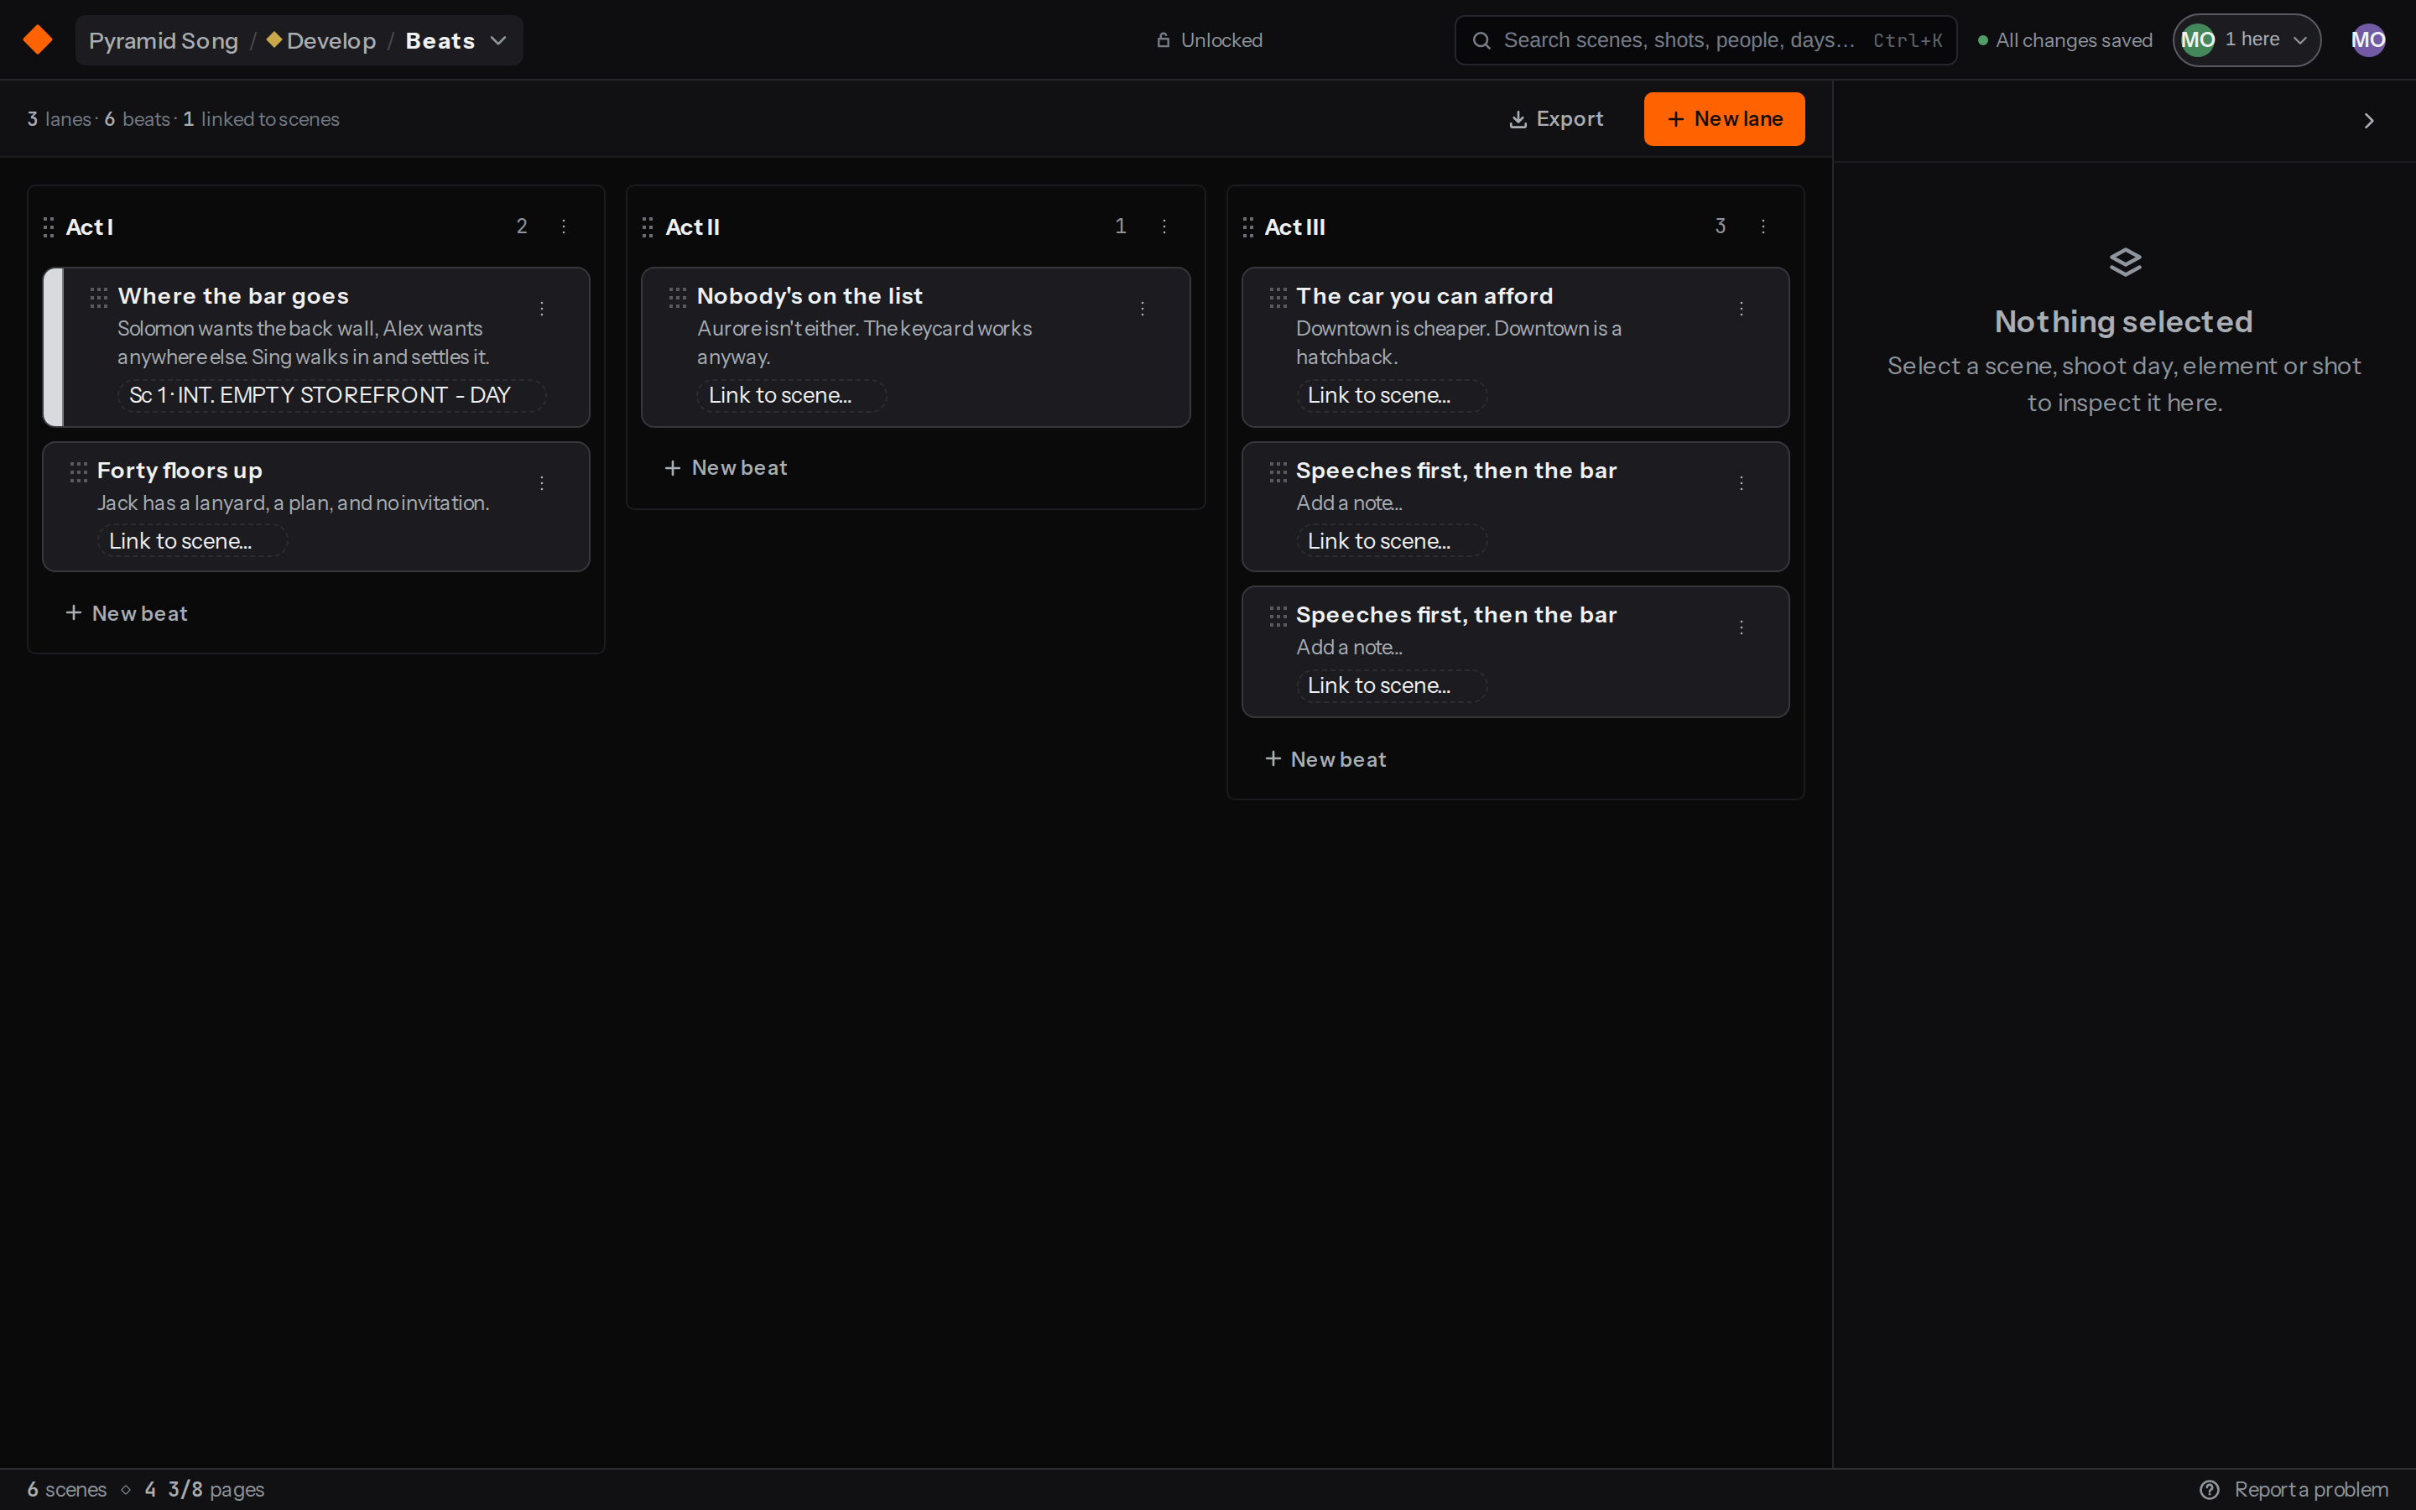The width and height of the screenshot is (2416, 1510).
Task: Open options for 'Nobody's on the list' beat
Action: (1142, 309)
